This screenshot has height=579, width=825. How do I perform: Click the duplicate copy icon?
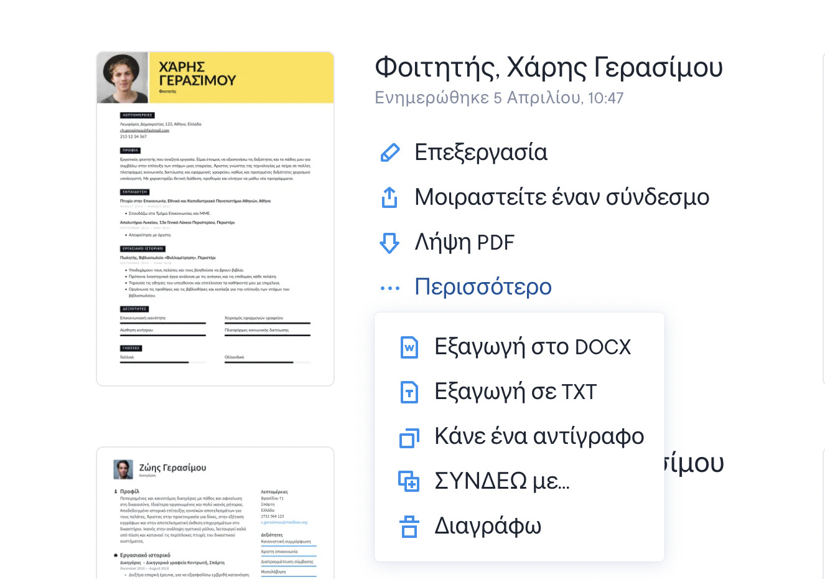[409, 437]
